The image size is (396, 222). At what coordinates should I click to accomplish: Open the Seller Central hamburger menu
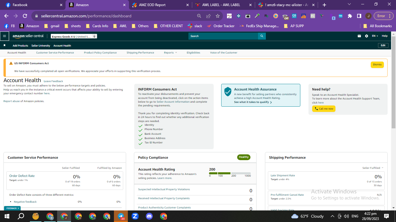[x=4, y=36]
